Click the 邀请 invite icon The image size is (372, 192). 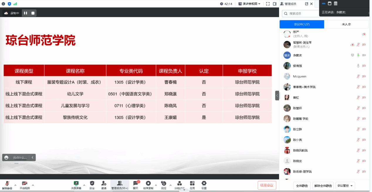[x=104, y=184]
